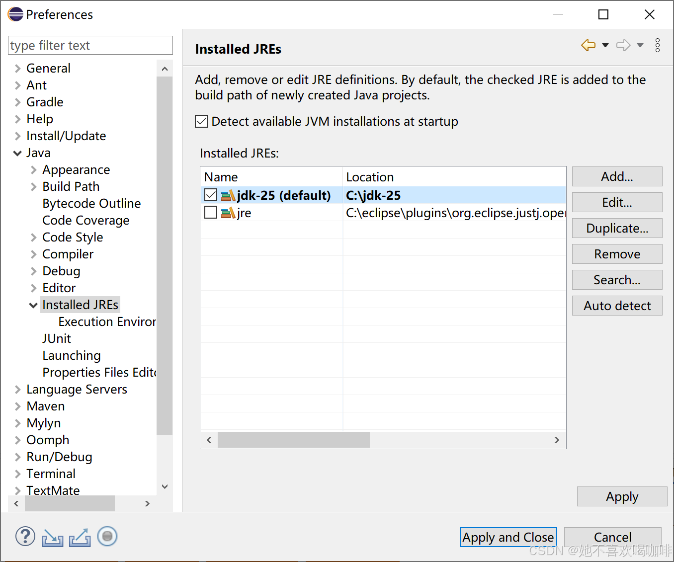The image size is (674, 562).
Task: Click the JRE table scroll right arrow
Action: (x=557, y=440)
